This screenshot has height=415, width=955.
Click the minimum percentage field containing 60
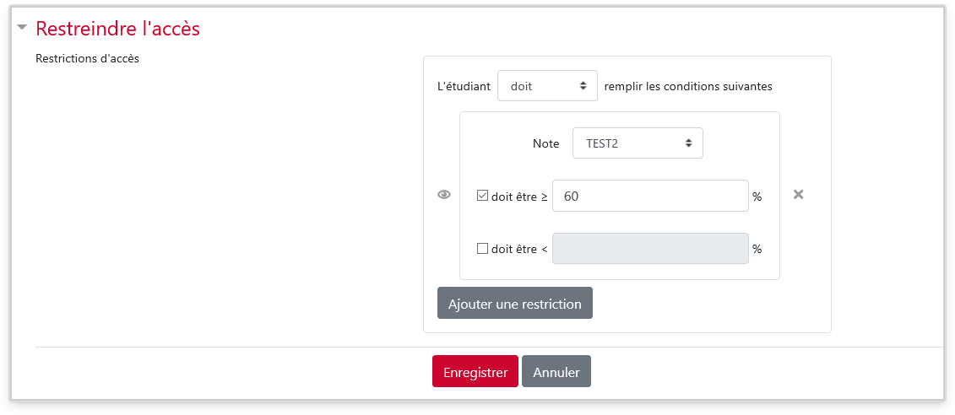[x=650, y=196]
